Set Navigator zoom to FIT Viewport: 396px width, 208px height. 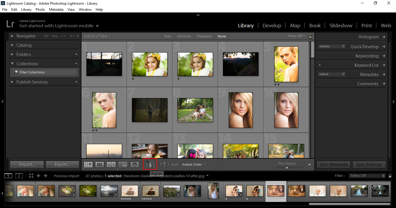pyautogui.click(x=46, y=36)
